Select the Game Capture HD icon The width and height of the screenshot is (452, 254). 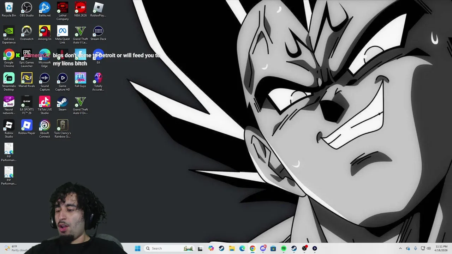pos(63,82)
